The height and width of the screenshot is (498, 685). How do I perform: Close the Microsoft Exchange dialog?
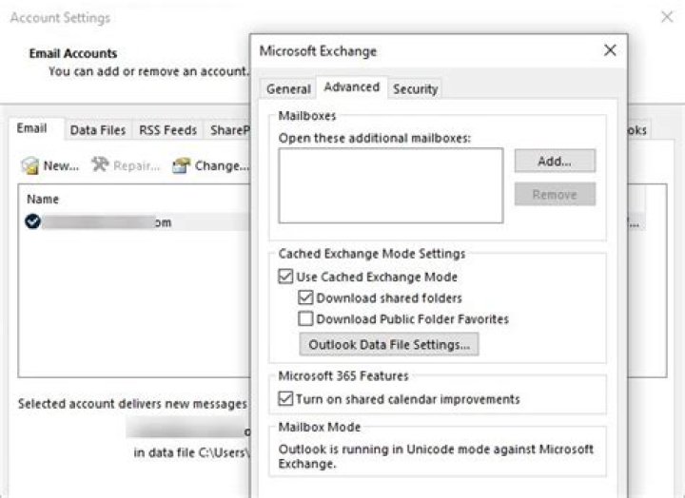click(610, 50)
